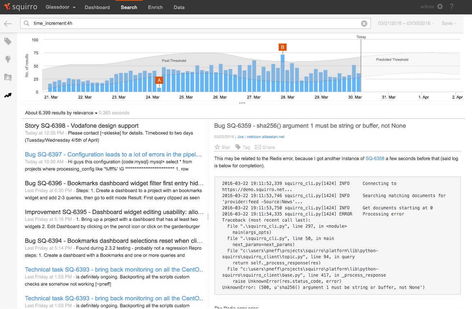
Task: Select the folder search sidebar icon
Action: pos(8,77)
